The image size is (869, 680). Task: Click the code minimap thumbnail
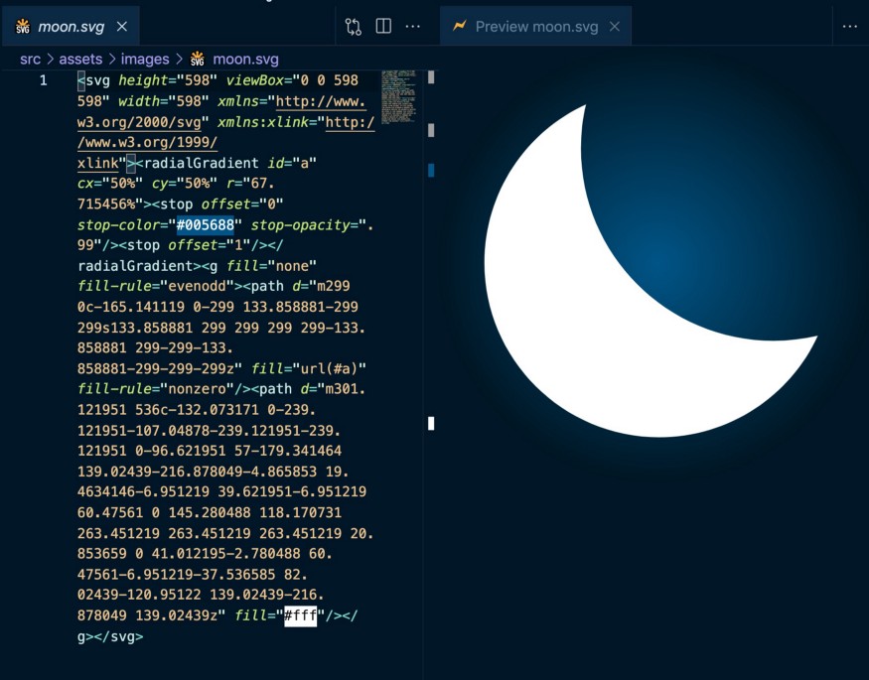[x=398, y=97]
